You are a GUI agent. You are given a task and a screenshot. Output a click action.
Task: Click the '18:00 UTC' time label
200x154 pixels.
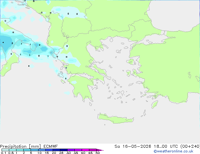pos(166,146)
